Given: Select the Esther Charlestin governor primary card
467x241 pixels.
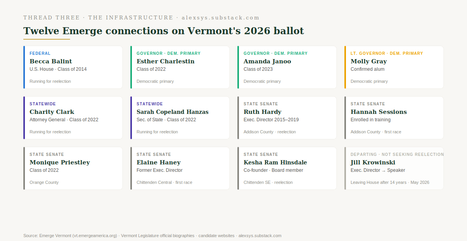Looking at the screenshot, I should 180,67.
